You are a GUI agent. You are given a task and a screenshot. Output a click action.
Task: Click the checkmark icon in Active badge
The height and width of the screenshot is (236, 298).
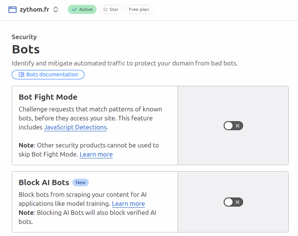coord(74,10)
